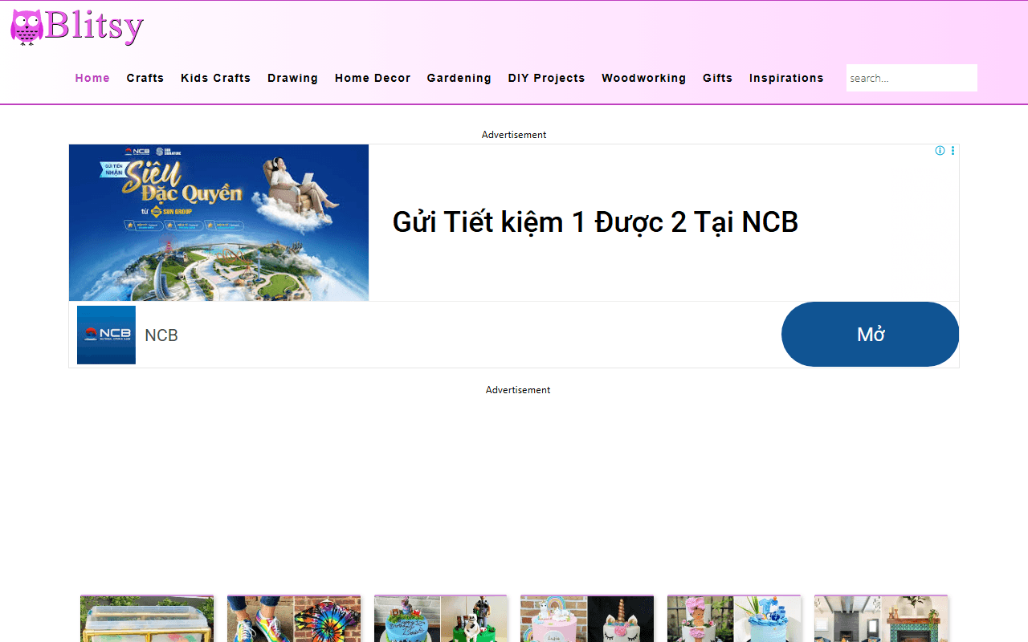Navigate to the Gardening section
This screenshot has height=642, width=1028.
(x=459, y=78)
